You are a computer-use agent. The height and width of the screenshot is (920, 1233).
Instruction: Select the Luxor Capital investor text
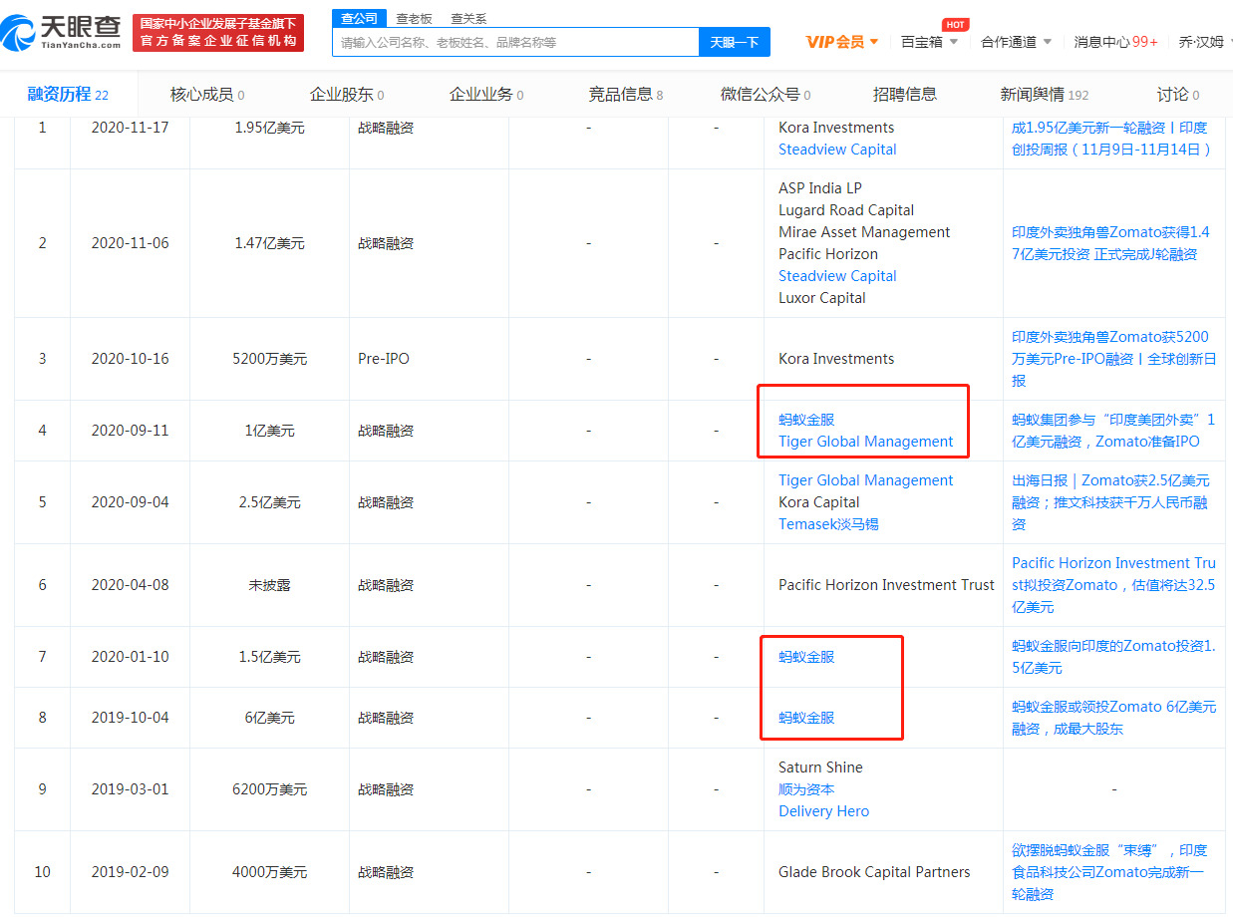pos(822,298)
